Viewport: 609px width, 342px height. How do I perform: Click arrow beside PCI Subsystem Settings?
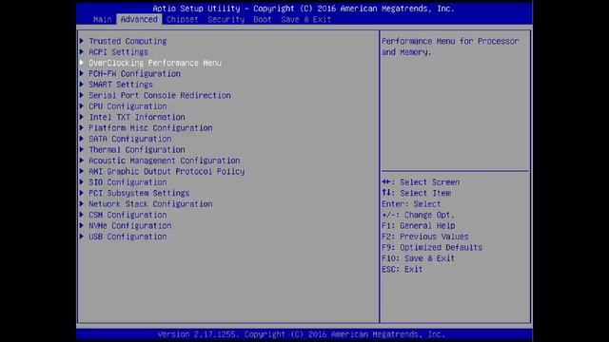point(82,193)
